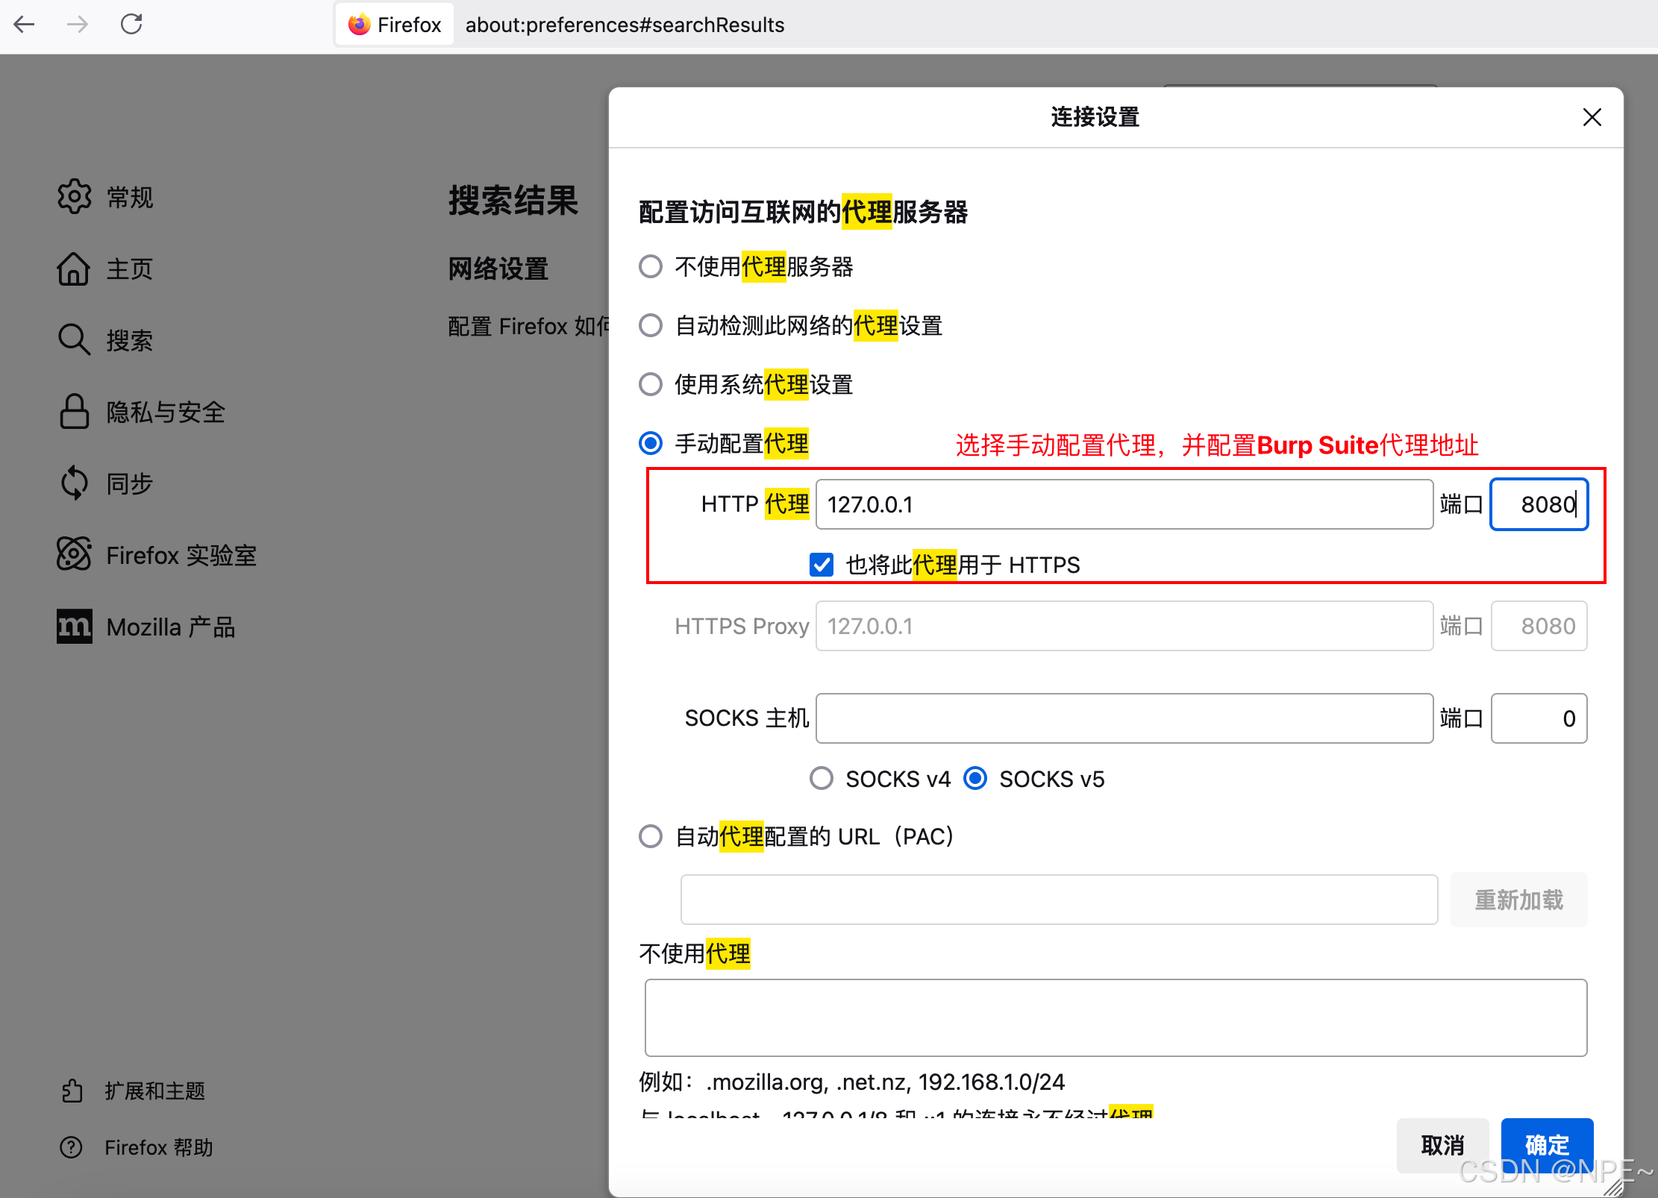Click the 确定 confirm button
Image resolution: width=1658 pixels, height=1198 pixels.
click(x=1547, y=1144)
